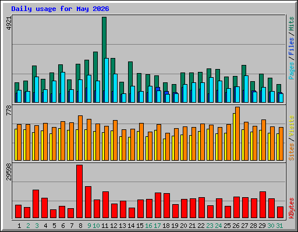Click day 14 on the x-axis
Screen dimensions: 298x232
(x=131, y=226)
